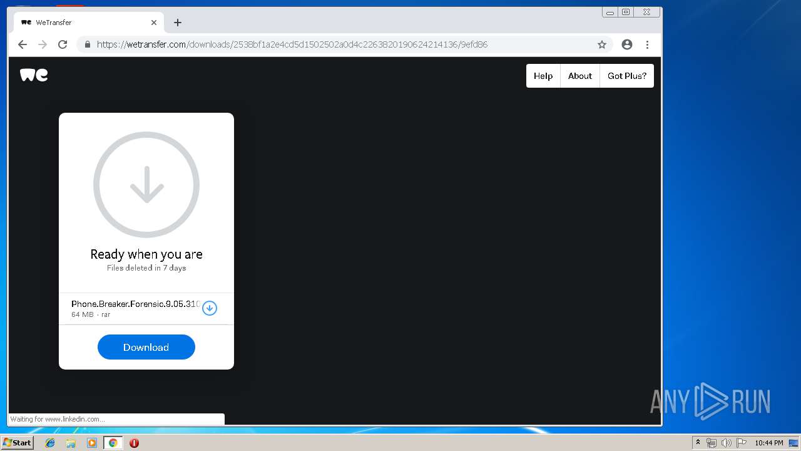
Task: Bookmark this page with the star icon
Action: pyautogui.click(x=602, y=44)
